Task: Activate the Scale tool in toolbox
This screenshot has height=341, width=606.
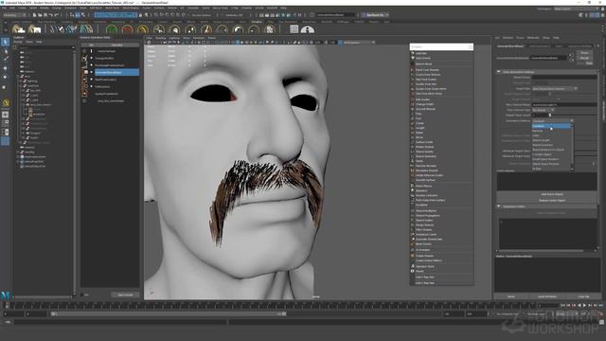Action: point(5,86)
